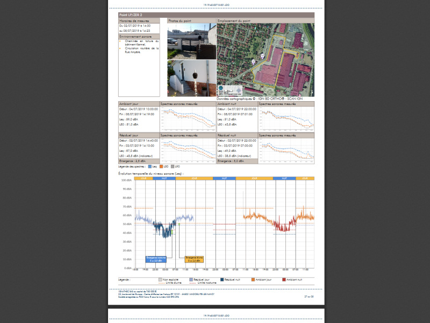Image resolution: width=430 pixels, height=323 pixels.
Task: Click the 'Limite diurne' legend entry
Action: click(x=170, y=283)
